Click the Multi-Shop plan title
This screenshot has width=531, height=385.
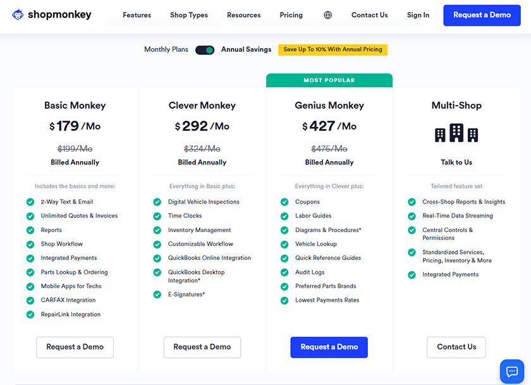pyautogui.click(x=456, y=106)
